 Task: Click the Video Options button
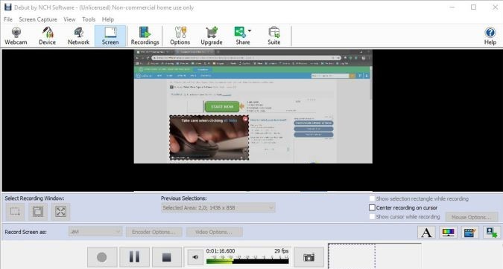coord(215,232)
